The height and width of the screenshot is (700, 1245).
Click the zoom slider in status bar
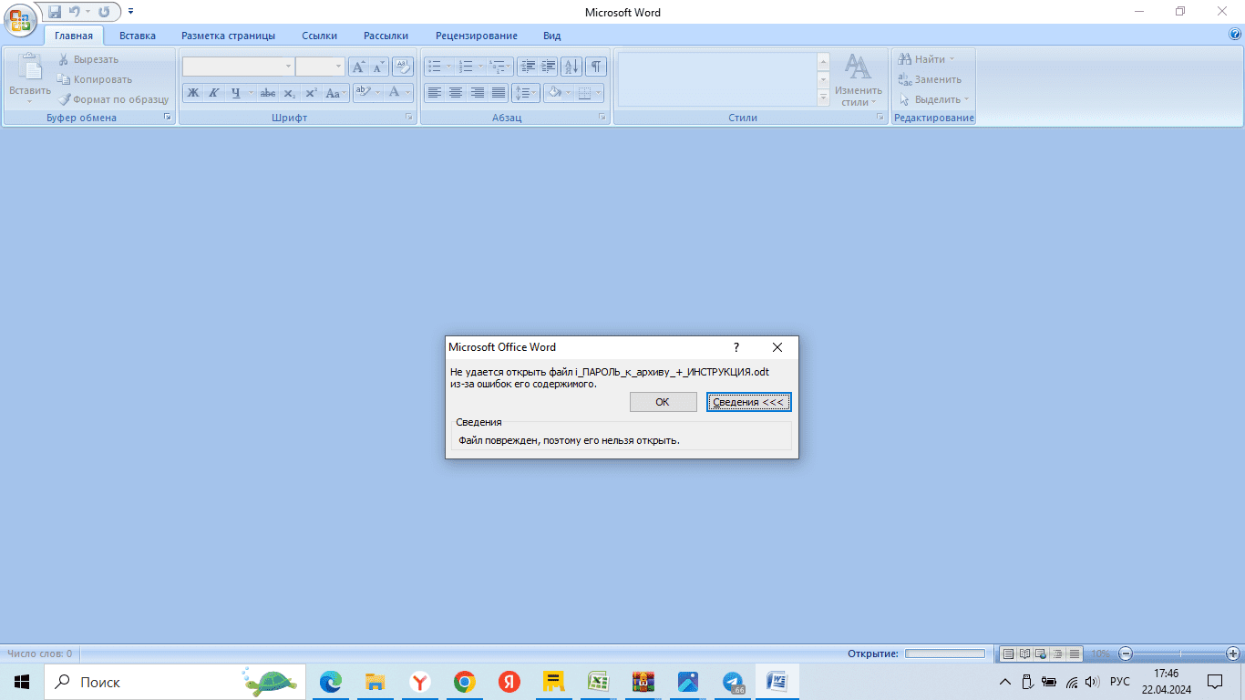tap(1179, 654)
